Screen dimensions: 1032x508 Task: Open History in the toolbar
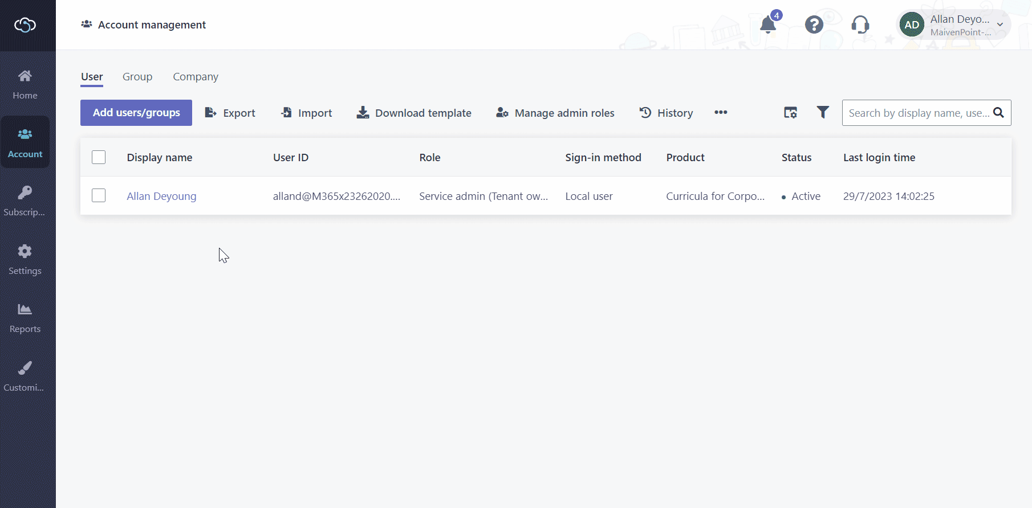click(666, 113)
